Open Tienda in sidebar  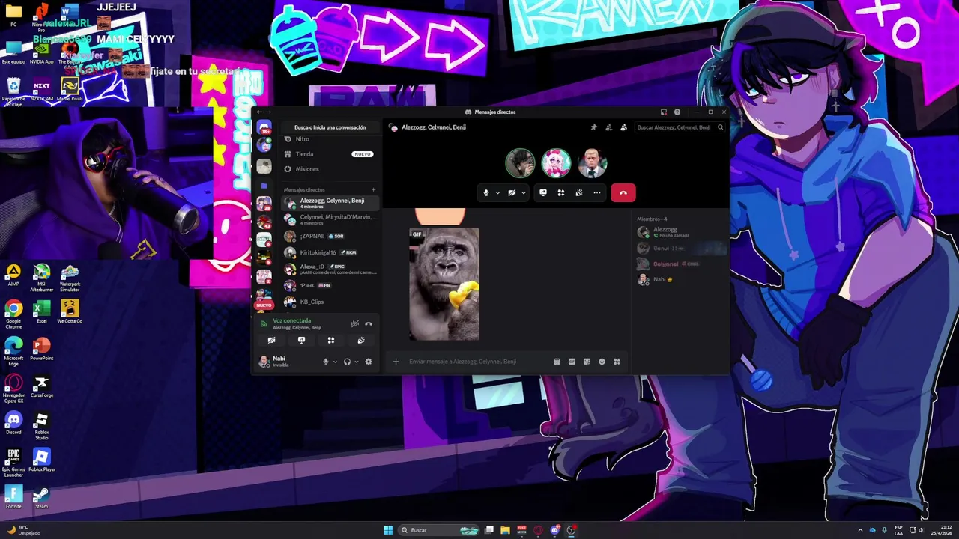click(330, 154)
